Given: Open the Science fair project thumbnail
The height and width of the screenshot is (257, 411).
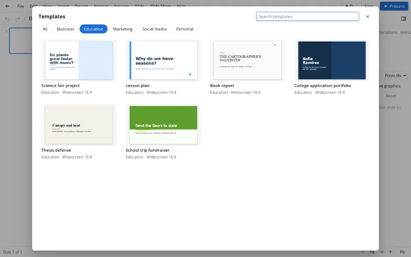Looking at the screenshot, I should coord(79,60).
